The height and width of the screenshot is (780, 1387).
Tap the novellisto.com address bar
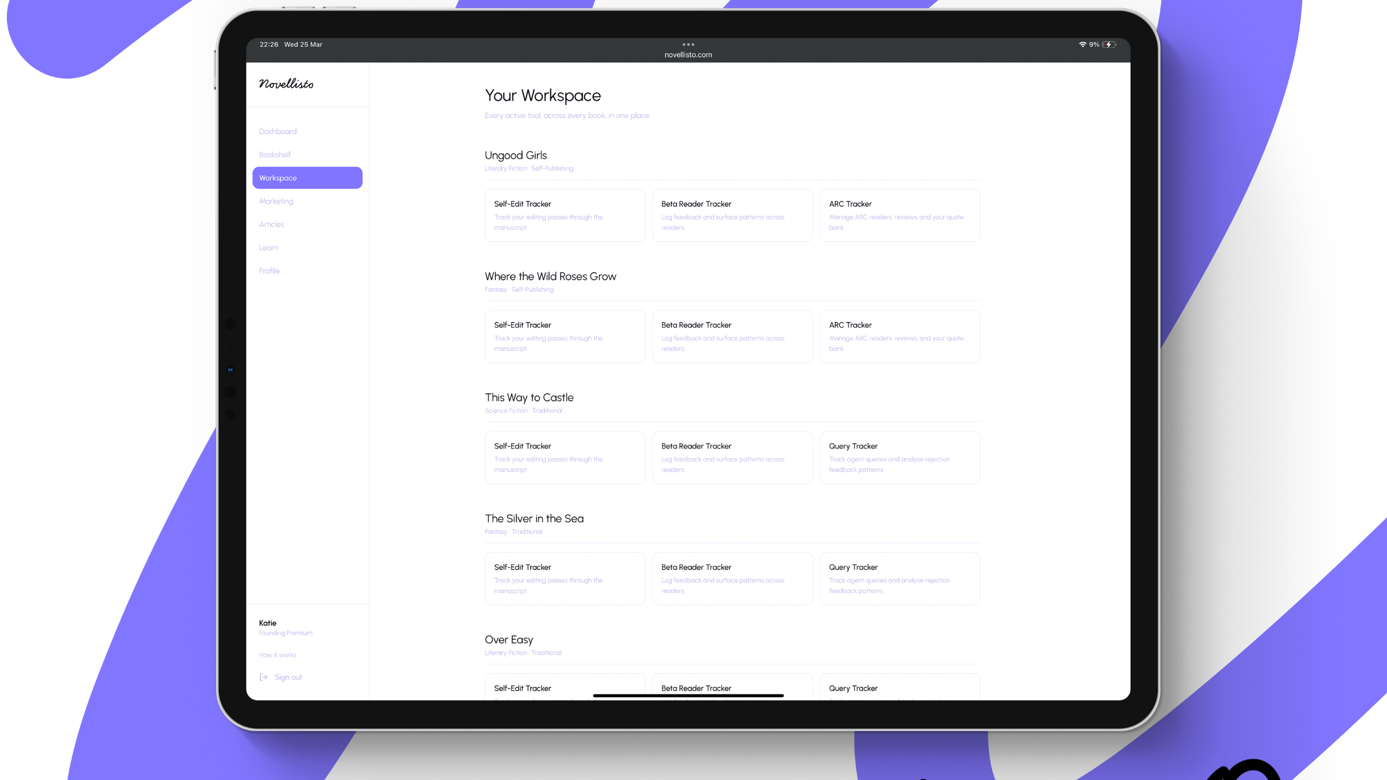688,55
